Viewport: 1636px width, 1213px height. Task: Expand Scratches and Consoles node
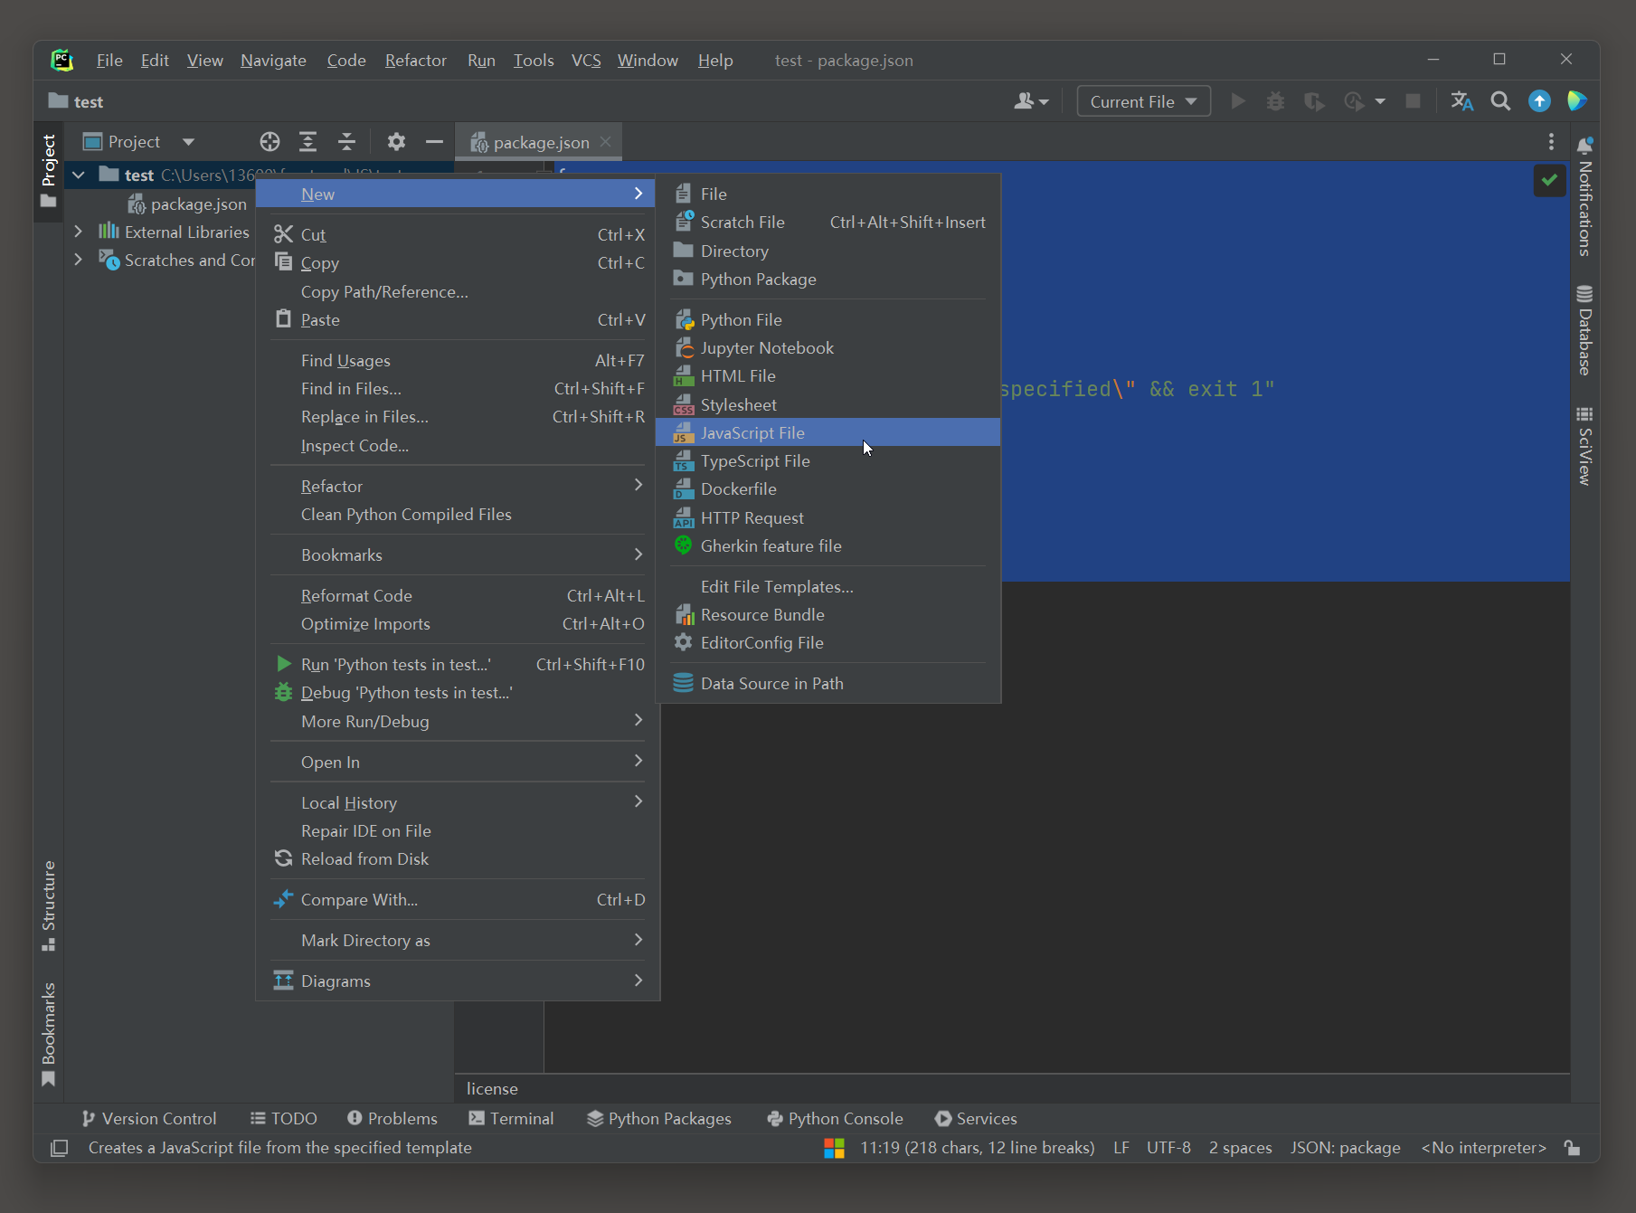pyautogui.click(x=79, y=260)
